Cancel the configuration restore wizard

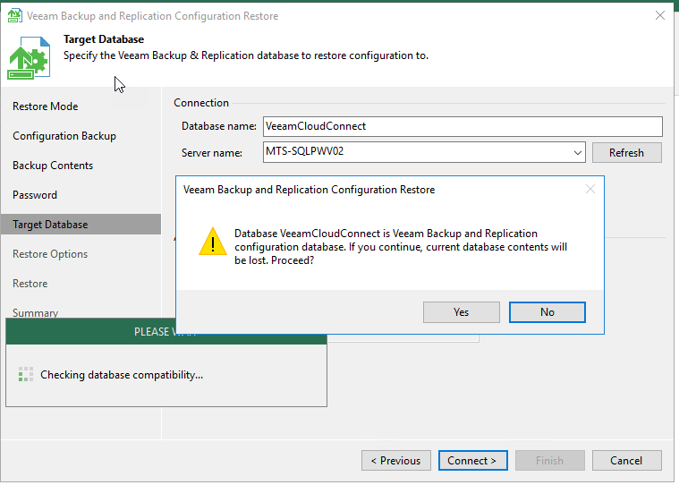coord(626,461)
